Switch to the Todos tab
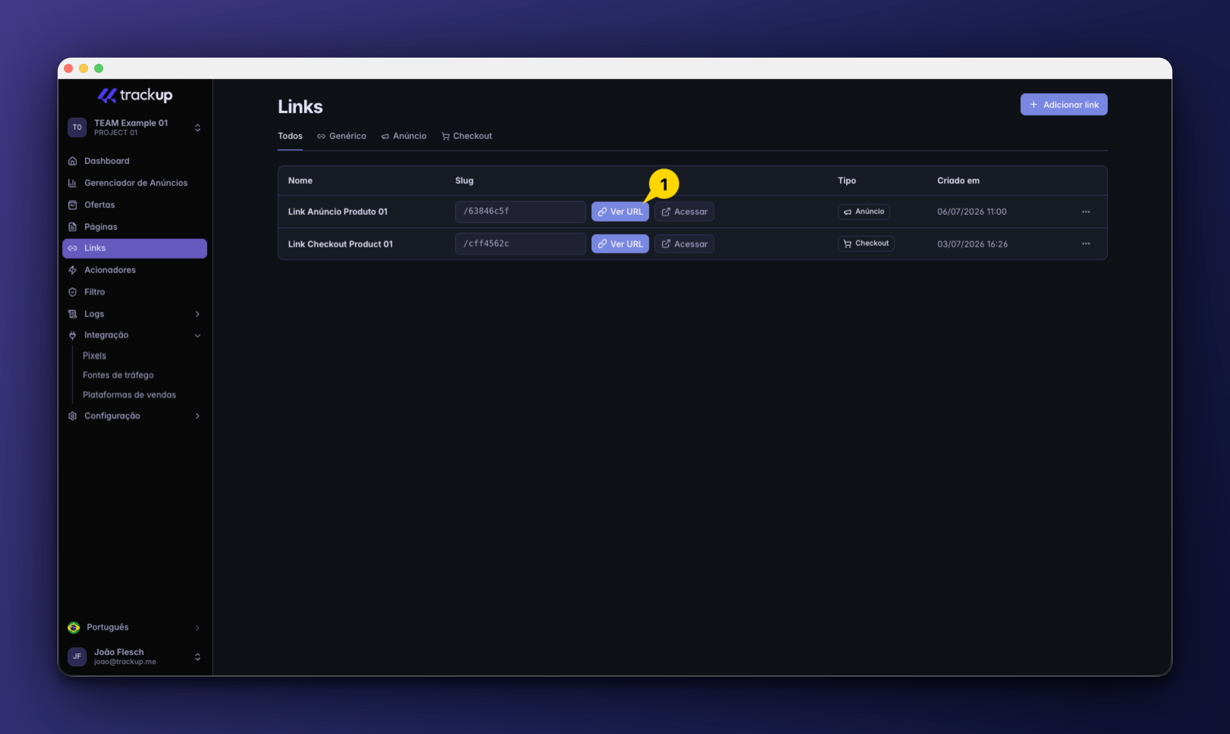Screen dimensions: 1230x734 [290, 136]
